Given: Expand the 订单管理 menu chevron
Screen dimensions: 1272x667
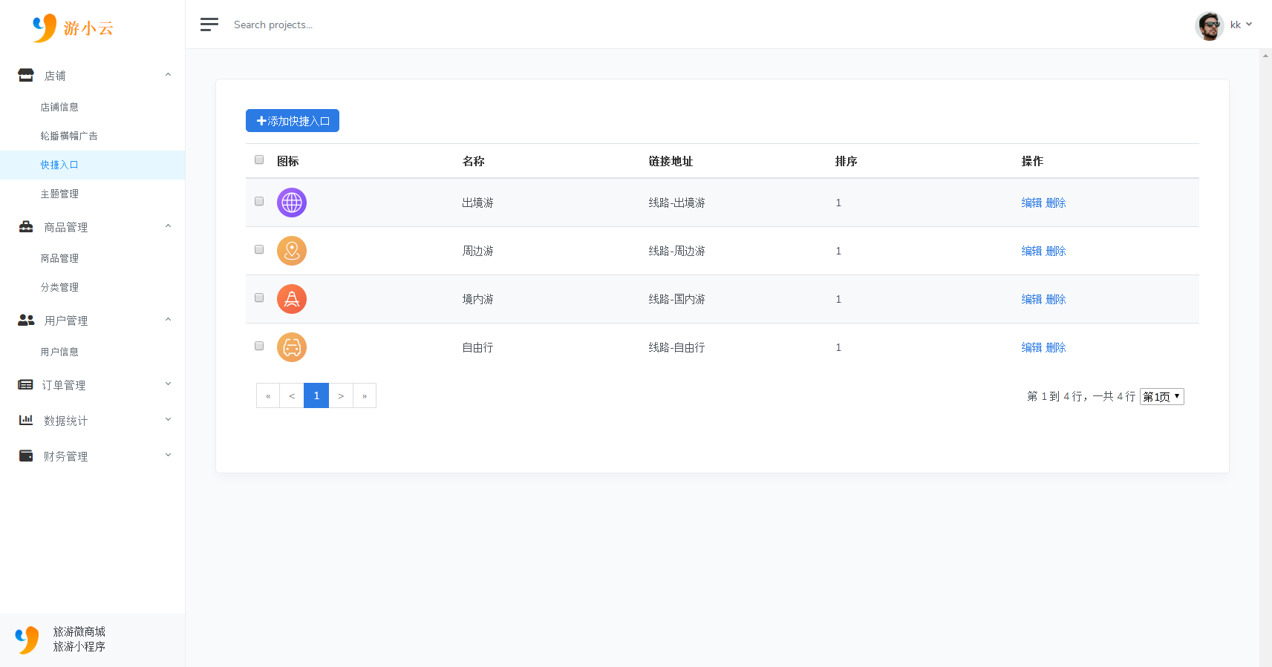Looking at the screenshot, I should tap(168, 384).
